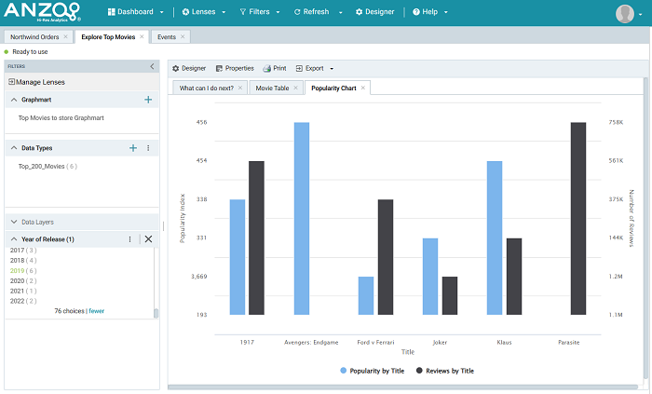
Task: Expand the Data Layers section
Action: [x=37, y=223]
